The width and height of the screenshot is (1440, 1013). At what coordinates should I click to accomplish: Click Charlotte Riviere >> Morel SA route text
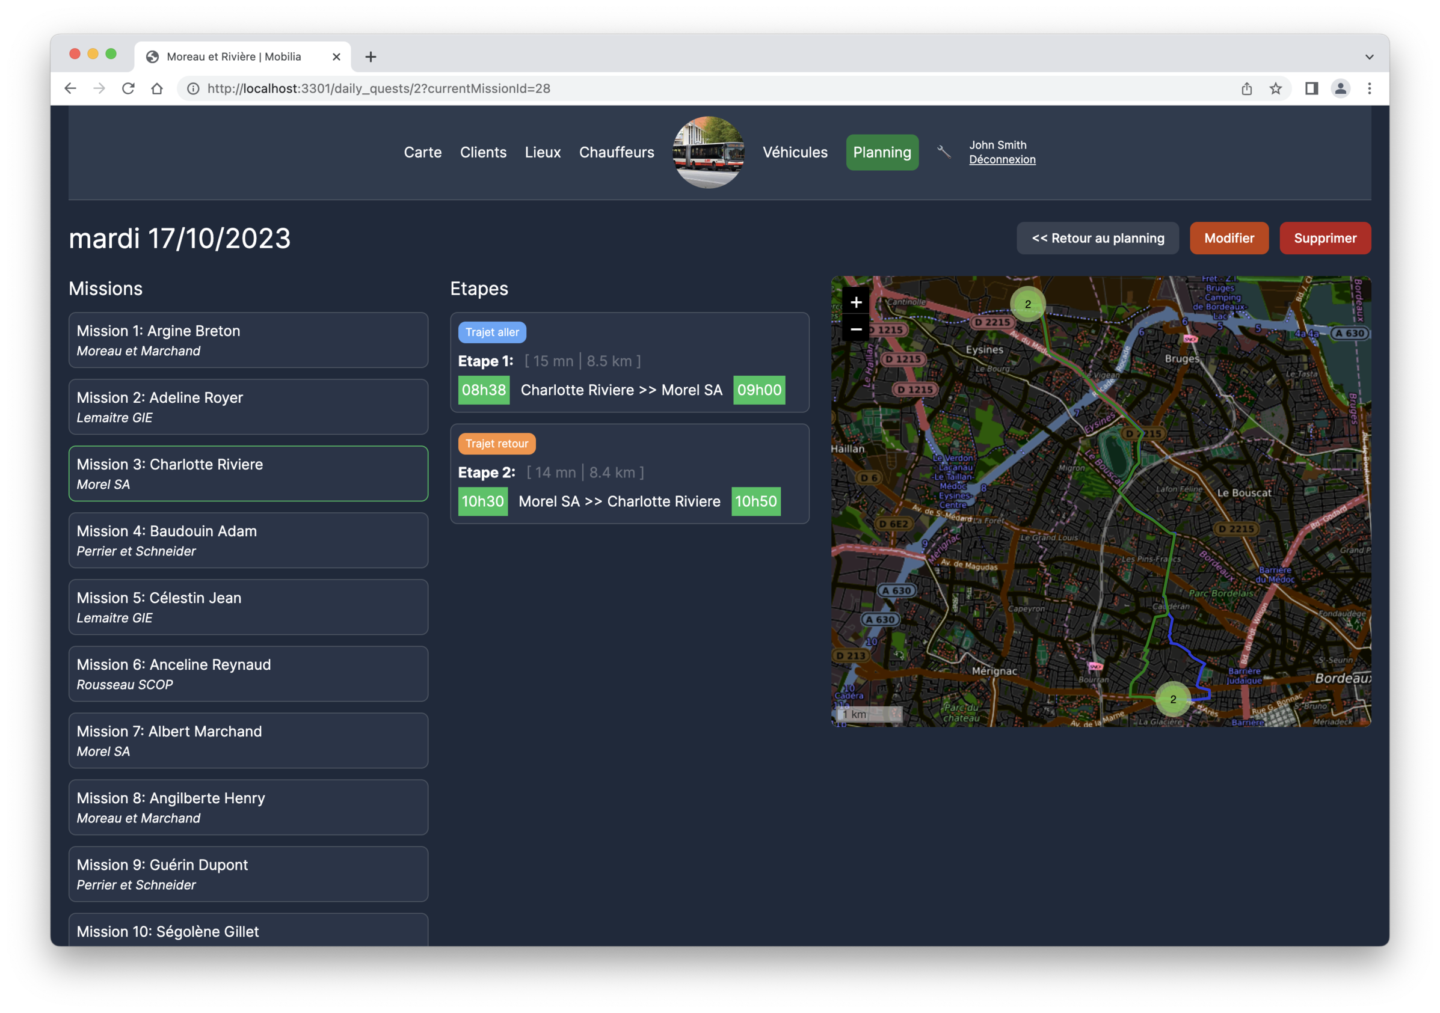pyautogui.click(x=621, y=390)
